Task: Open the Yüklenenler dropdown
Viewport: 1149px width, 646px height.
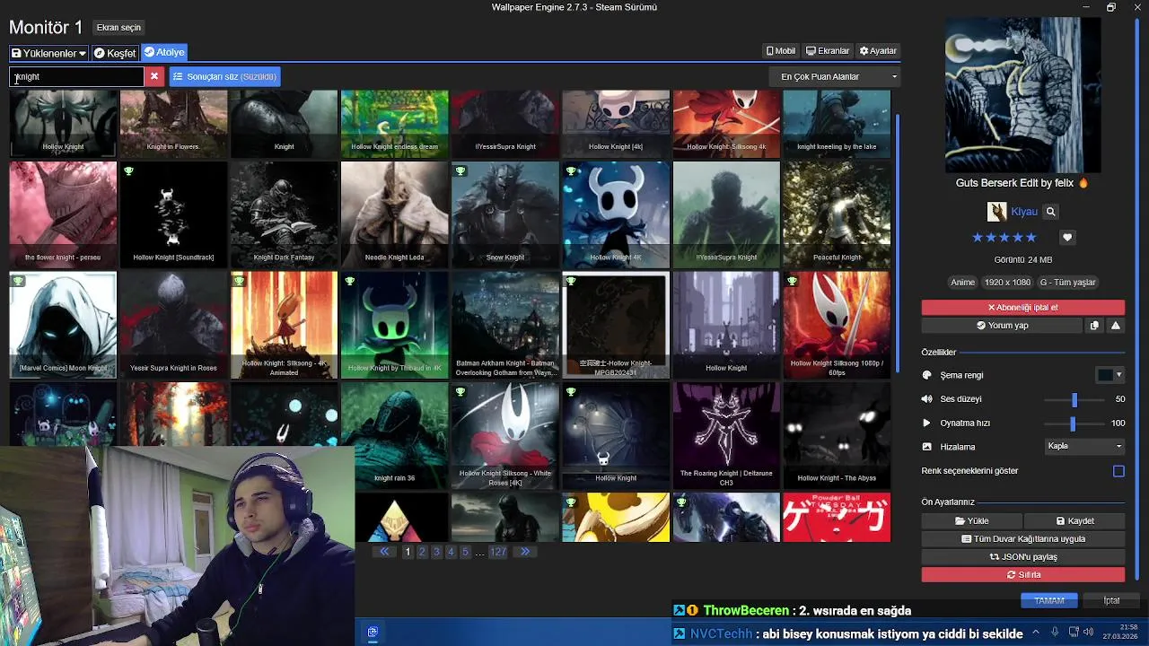Action: click(48, 53)
